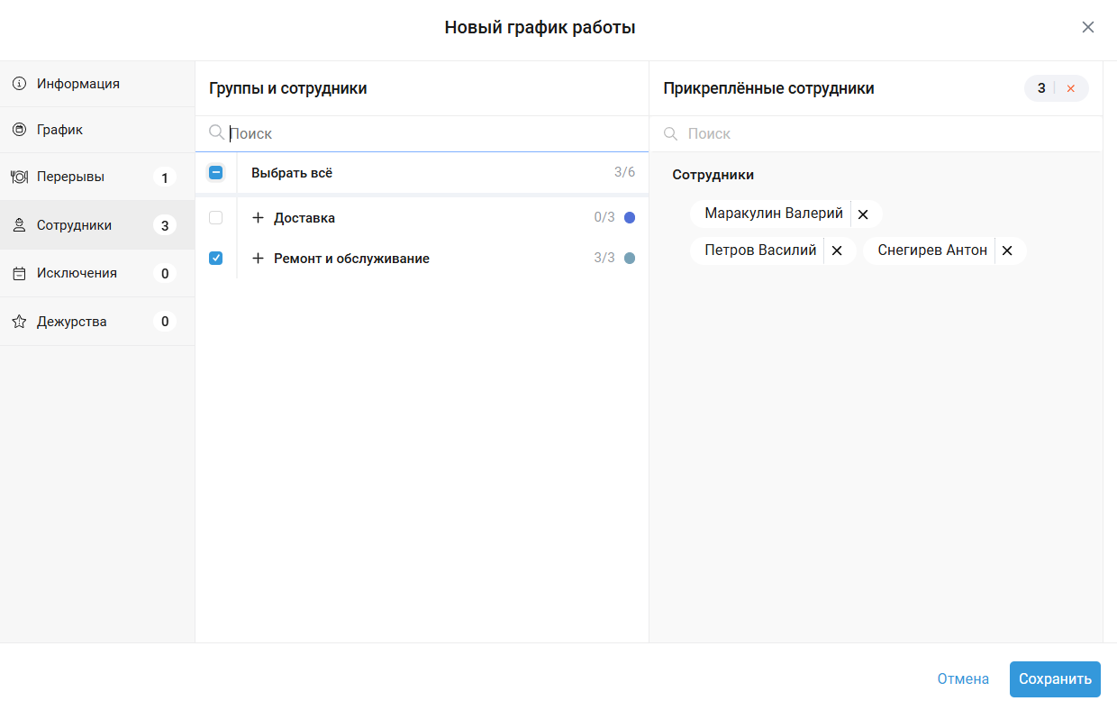The width and height of the screenshot is (1117, 710).
Task: Expand the Ремонт и обслуживание group
Action: pyautogui.click(x=259, y=259)
